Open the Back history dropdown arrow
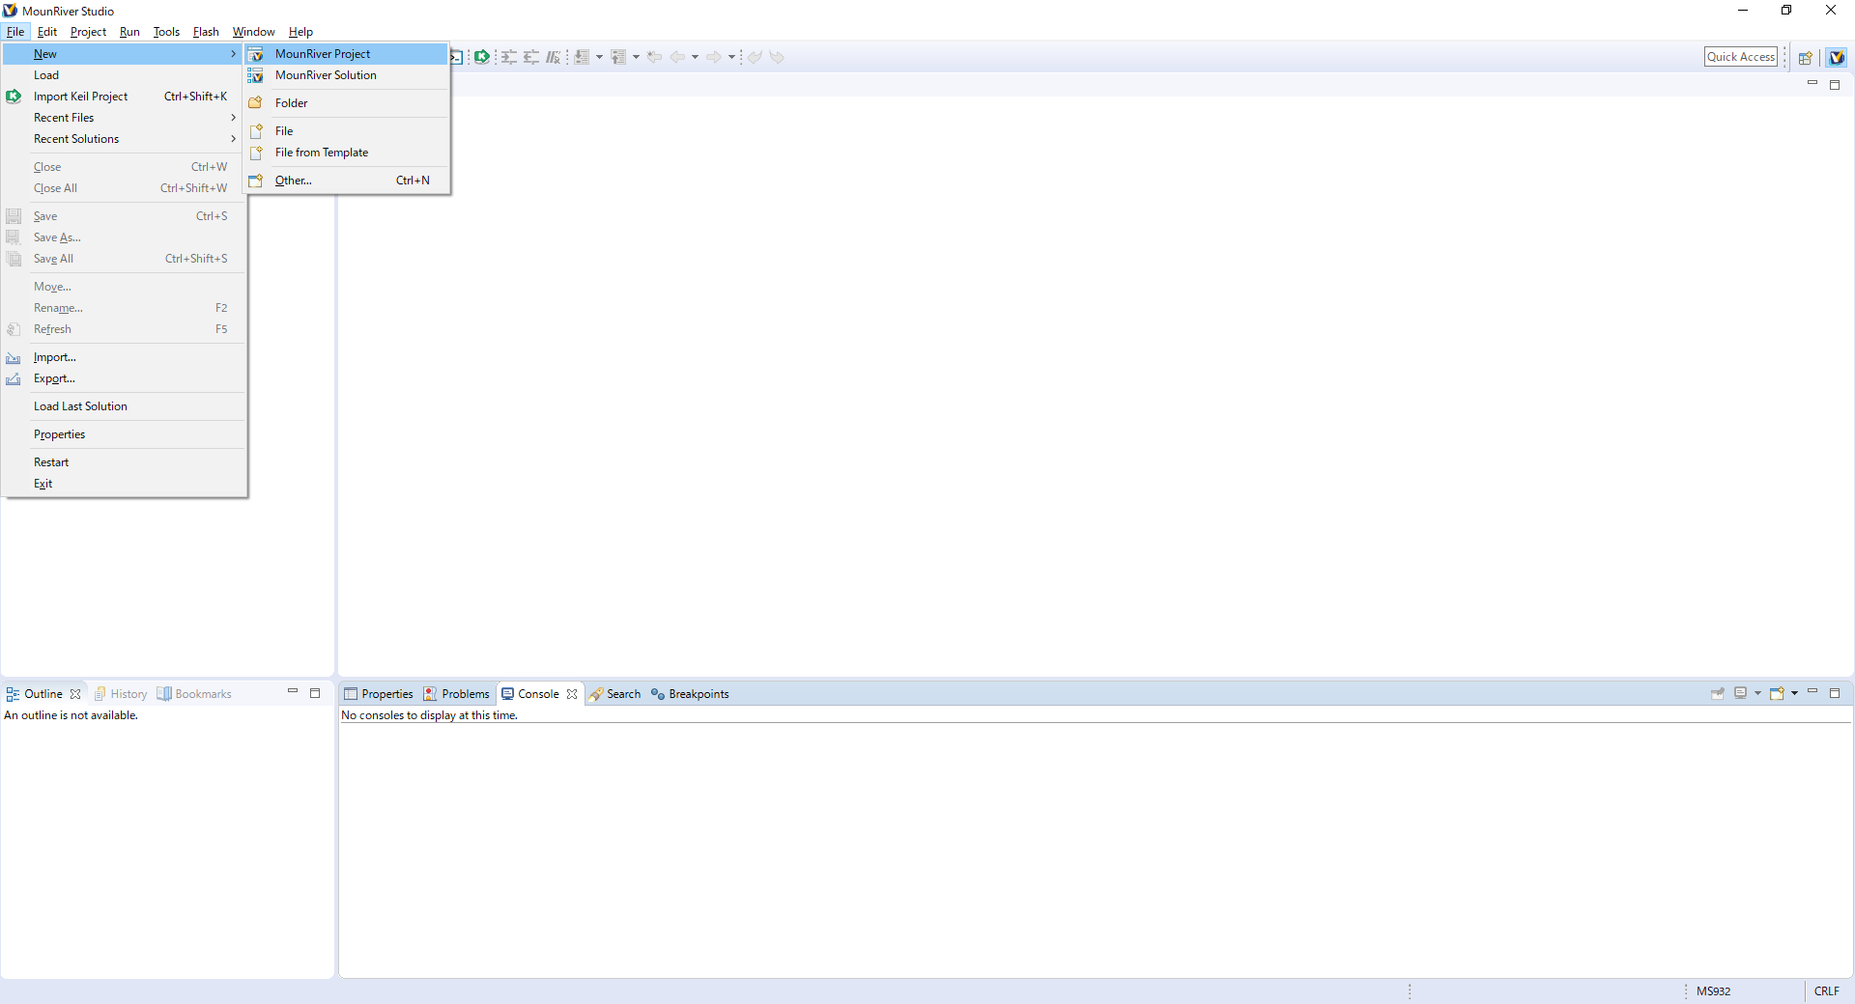This screenshot has height=1004, width=1855. 695,57
